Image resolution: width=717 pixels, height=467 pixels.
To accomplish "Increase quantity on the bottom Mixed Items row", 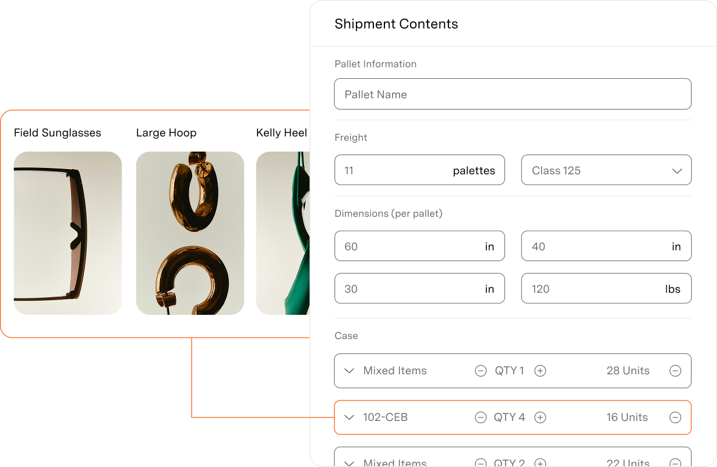I will pyautogui.click(x=541, y=462).
